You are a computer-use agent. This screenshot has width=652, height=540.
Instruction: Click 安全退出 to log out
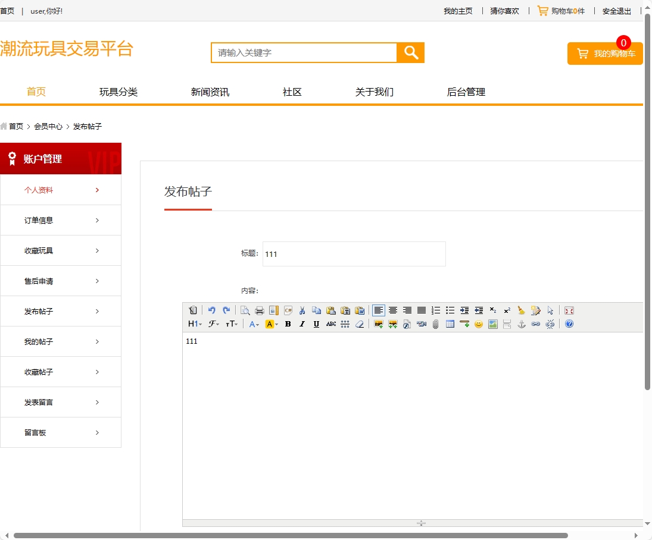pos(616,11)
